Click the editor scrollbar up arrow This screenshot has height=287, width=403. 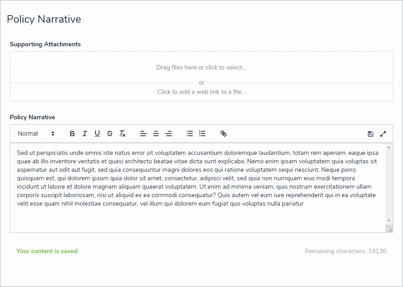(389, 147)
